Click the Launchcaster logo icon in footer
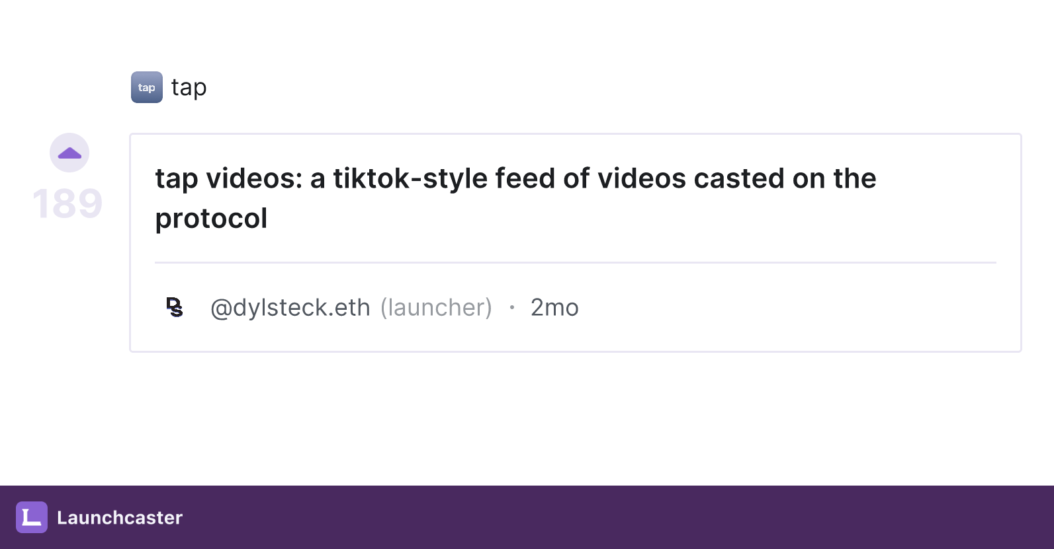The width and height of the screenshot is (1054, 549). (x=32, y=517)
